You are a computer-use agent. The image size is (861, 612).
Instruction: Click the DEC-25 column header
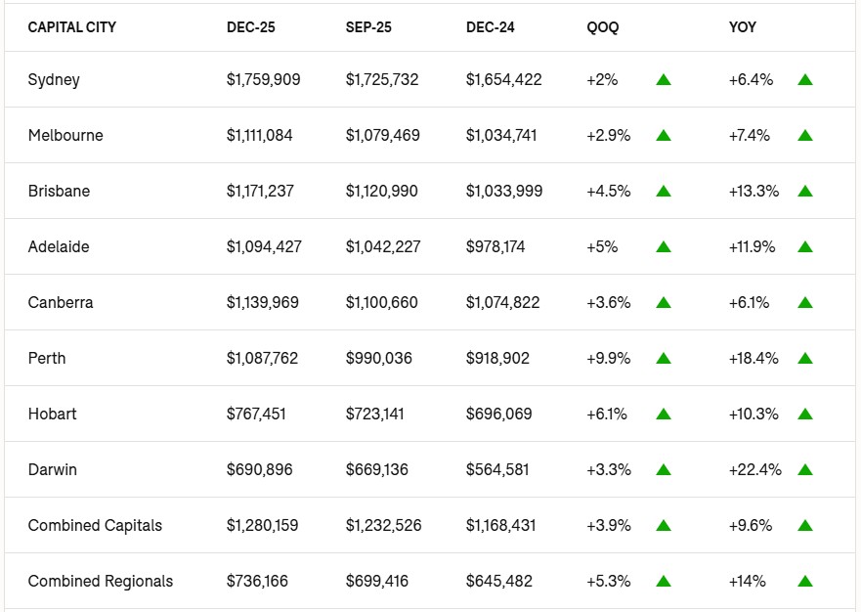click(x=251, y=27)
